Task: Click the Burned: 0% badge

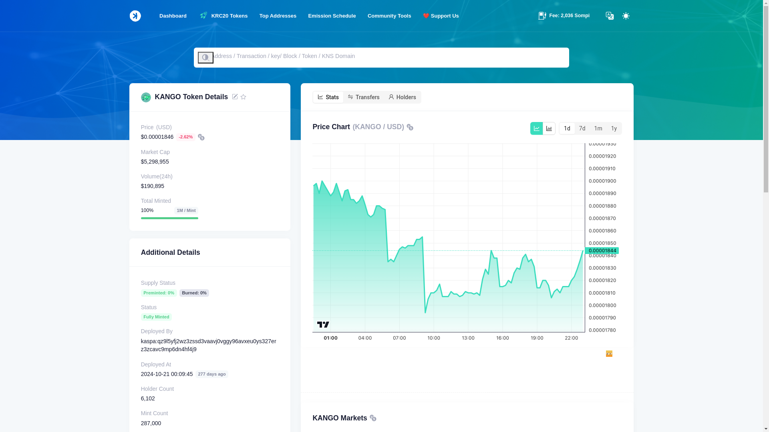Action: pyautogui.click(x=194, y=293)
